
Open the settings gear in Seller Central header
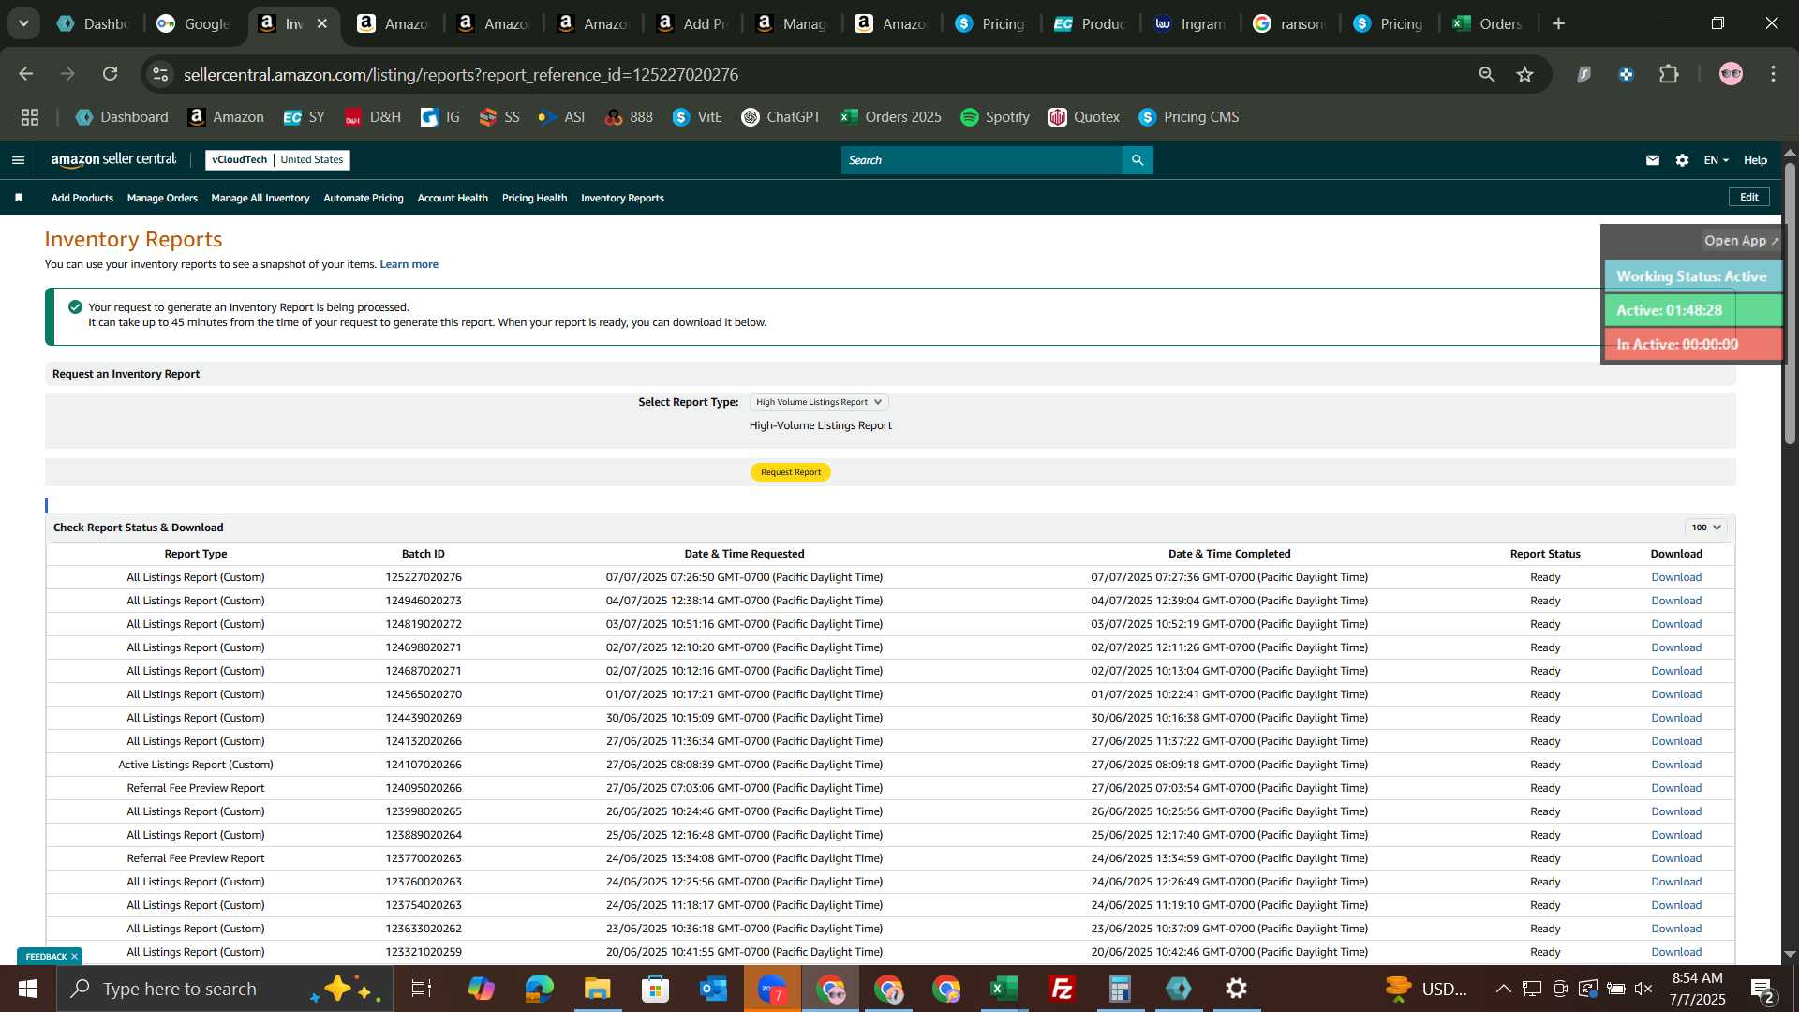1682,160
